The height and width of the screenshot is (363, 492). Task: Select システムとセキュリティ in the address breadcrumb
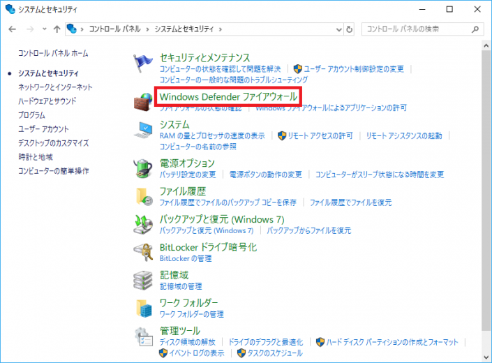(x=184, y=29)
